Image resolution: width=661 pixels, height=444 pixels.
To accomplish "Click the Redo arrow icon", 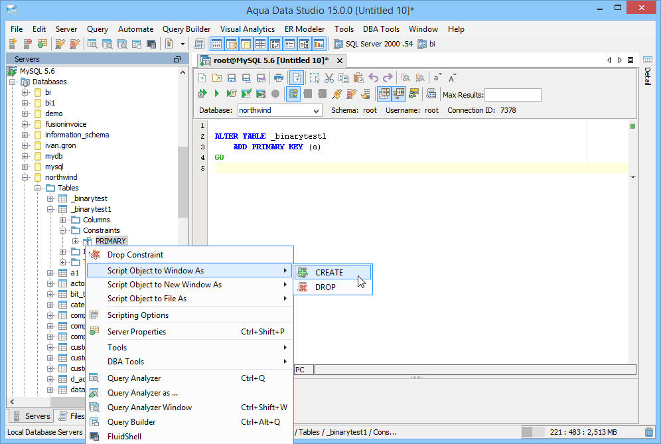I will pyautogui.click(x=388, y=78).
